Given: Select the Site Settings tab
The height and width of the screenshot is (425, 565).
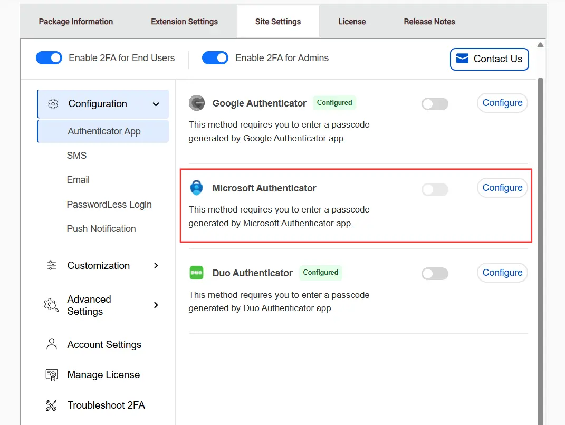Looking at the screenshot, I should (x=278, y=22).
